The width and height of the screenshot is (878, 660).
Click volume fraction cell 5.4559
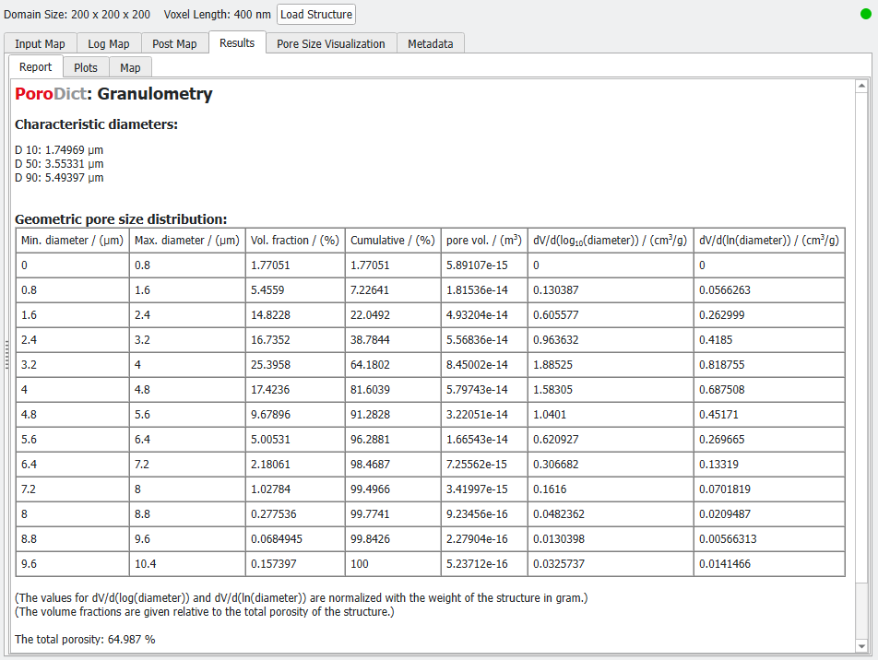[295, 290]
